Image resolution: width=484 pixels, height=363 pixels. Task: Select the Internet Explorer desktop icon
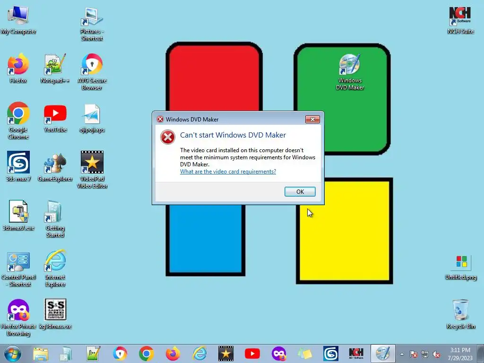[x=55, y=268]
